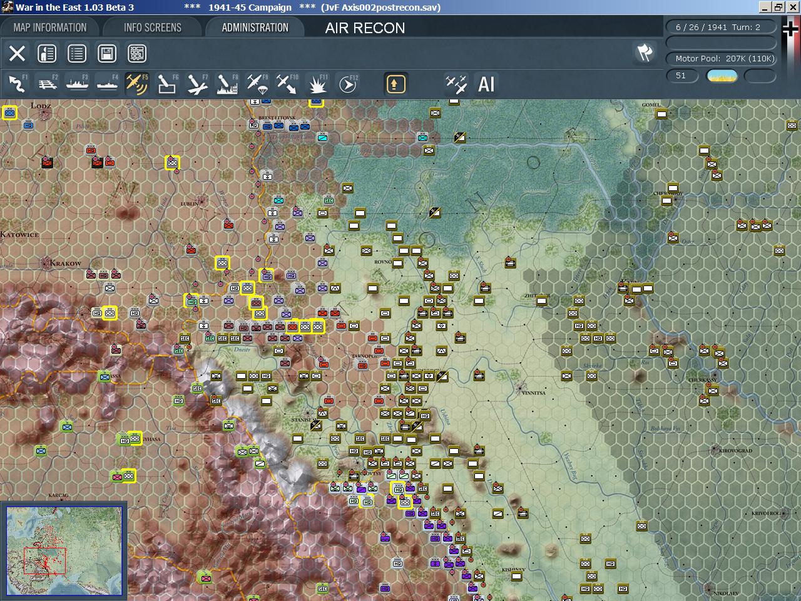Screen dimensions: 801x601
Task: Click the AIR RECON mode title
Action: [365, 28]
